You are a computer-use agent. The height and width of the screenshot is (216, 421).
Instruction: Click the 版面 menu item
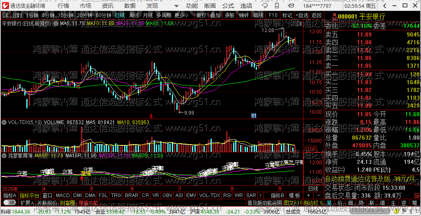pos(210,6)
